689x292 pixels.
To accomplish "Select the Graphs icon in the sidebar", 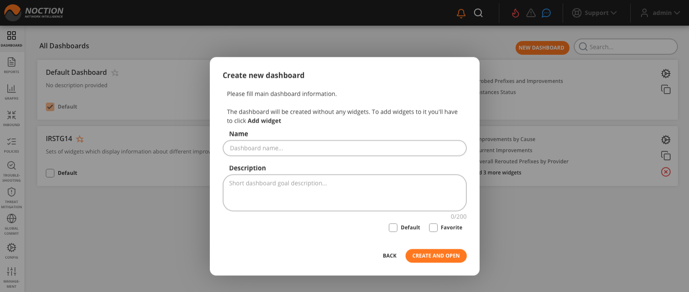I will coord(12,90).
